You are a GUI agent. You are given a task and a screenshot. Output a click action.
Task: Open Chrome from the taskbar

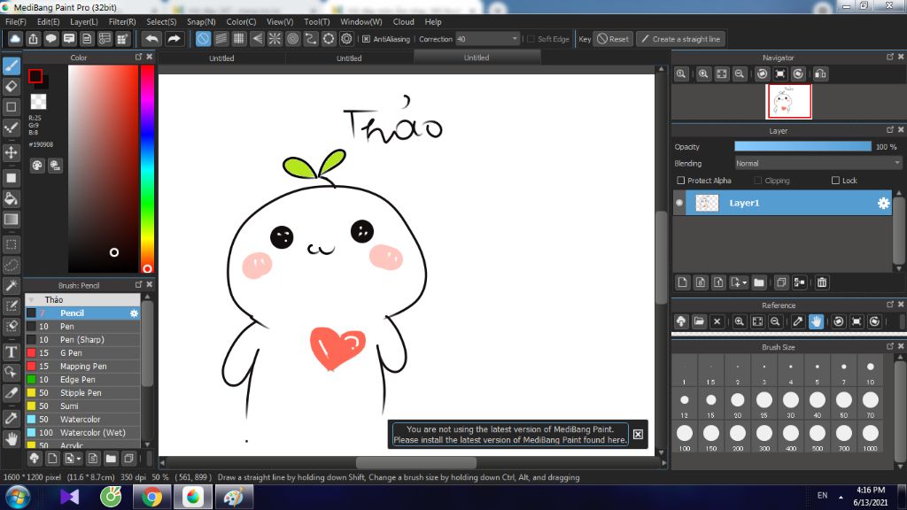coord(151,498)
